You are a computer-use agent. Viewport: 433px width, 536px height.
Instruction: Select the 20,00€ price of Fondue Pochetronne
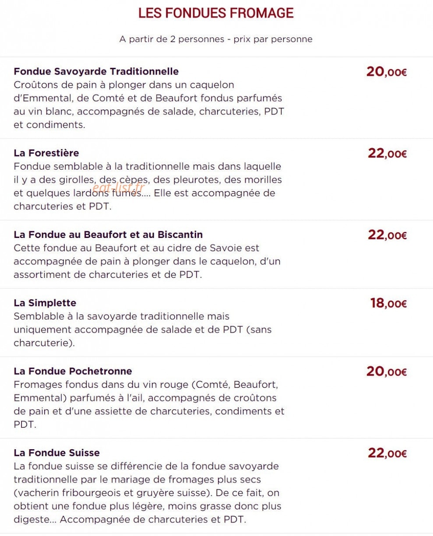coord(387,371)
